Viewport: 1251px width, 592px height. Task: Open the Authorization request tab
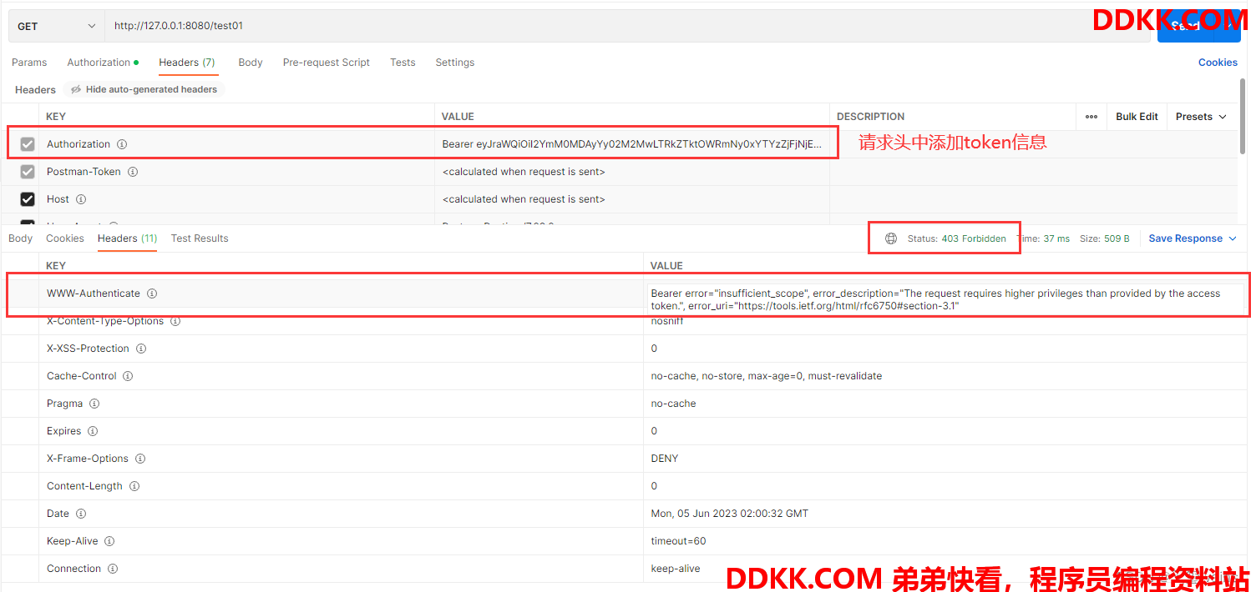point(103,63)
